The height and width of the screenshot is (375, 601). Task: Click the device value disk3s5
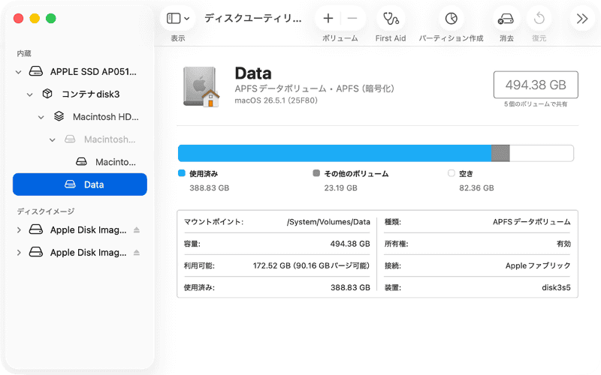(x=556, y=287)
